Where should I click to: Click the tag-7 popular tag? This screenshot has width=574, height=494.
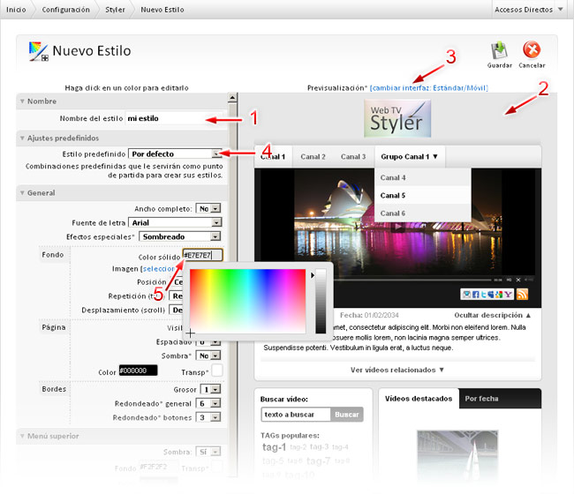[319, 460]
